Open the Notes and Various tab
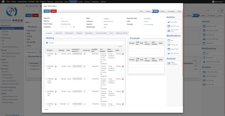Image resolution: width=225 pixels, height=116 pixels. coord(122,33)
